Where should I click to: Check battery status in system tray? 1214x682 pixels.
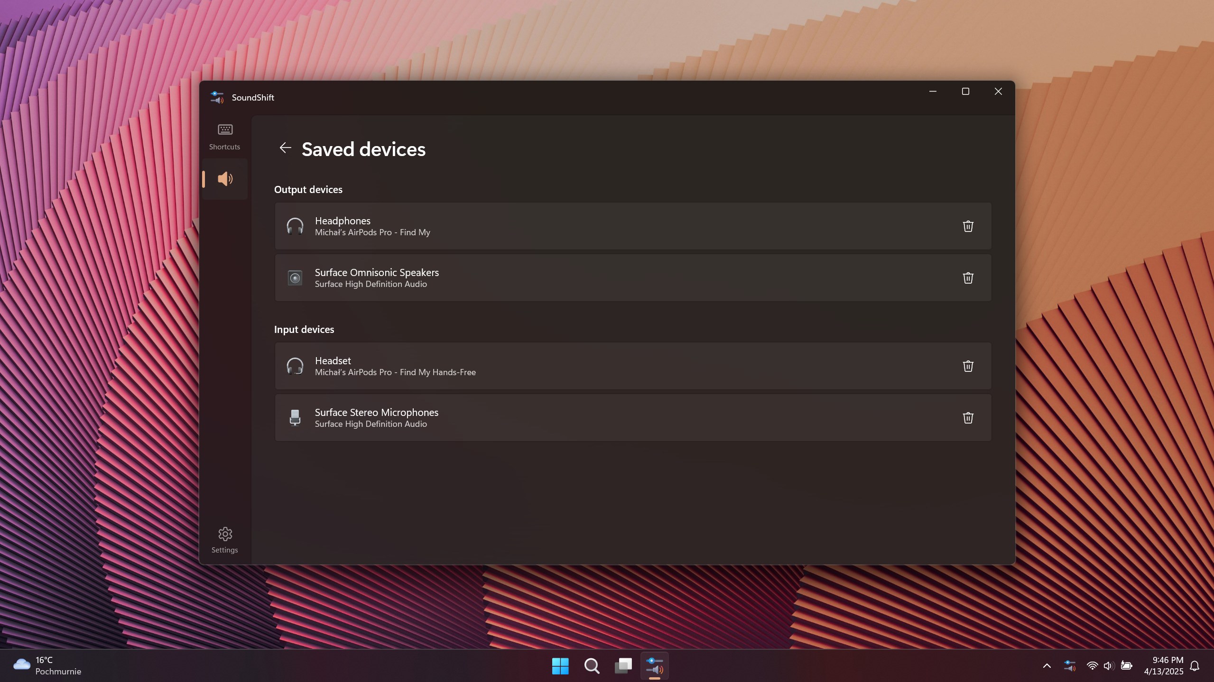tap(1126, 666)
